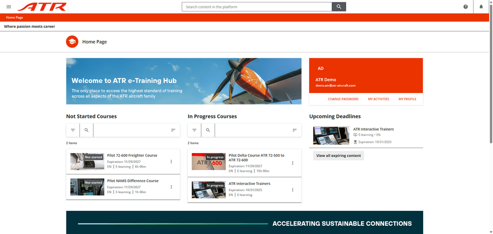Expand sort options for Not Started Courses
This screenshot has height=234, width=493.
[173, 130]
